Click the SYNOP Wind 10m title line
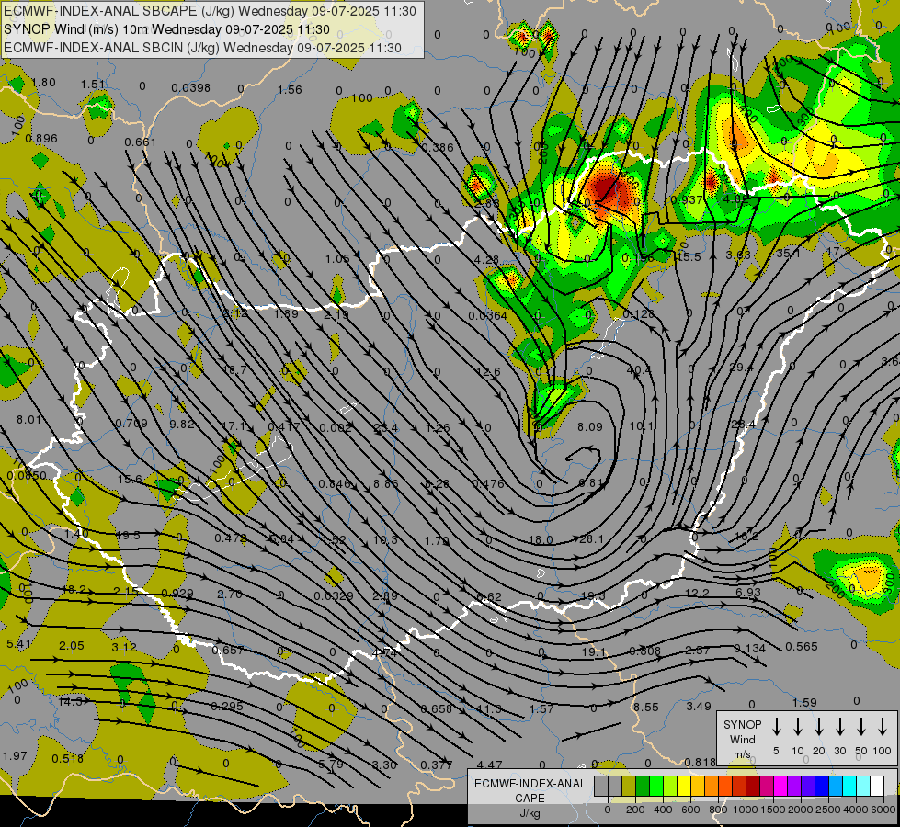This screenshot has width=900, height=827. pyautogui.click(x=166, y=29)
